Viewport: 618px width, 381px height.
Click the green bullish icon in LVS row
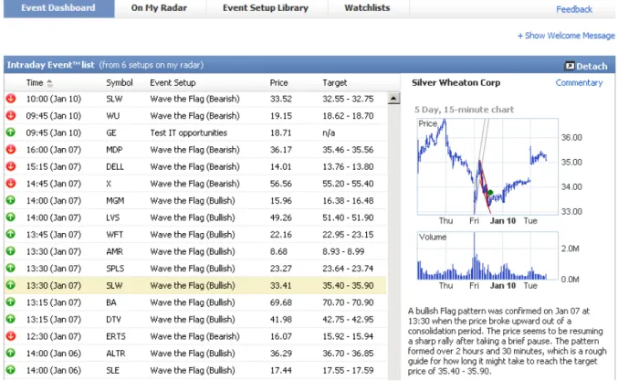11,217
